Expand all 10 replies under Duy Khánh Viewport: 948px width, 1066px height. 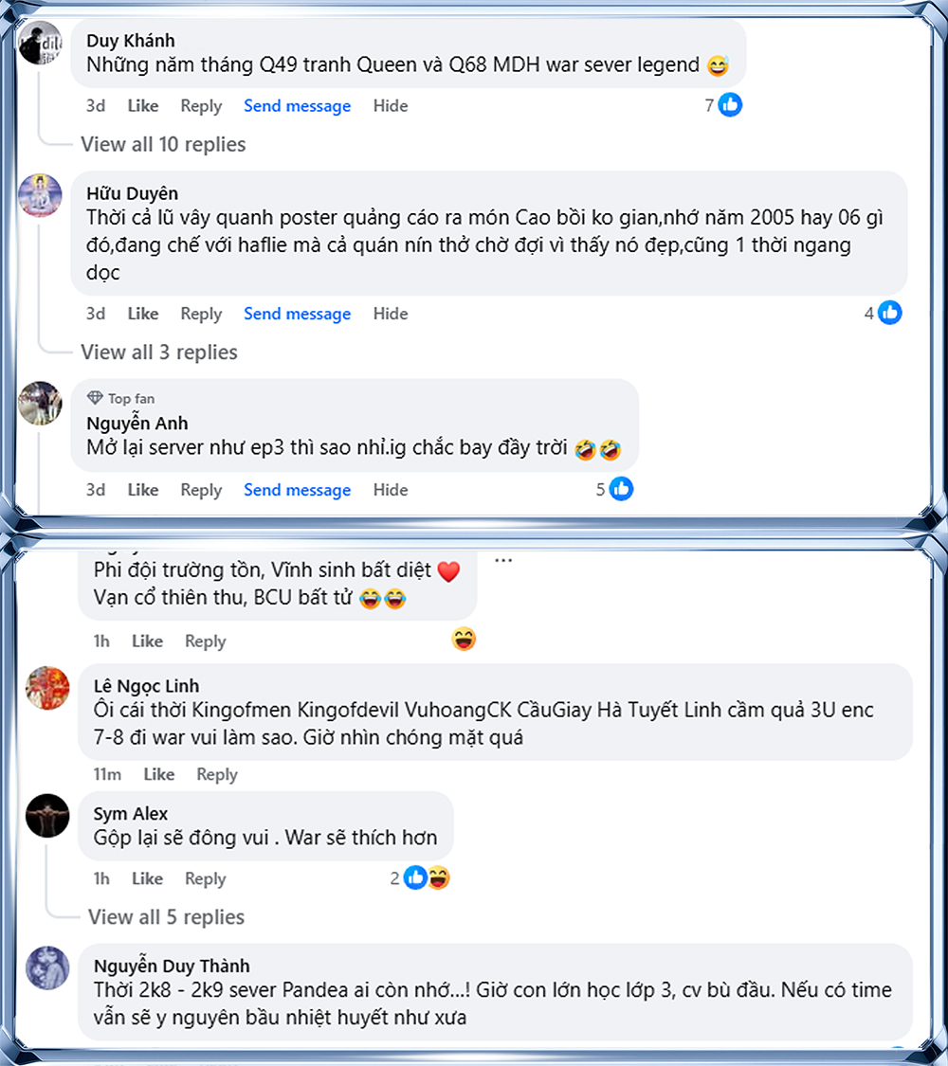pos(163,144)
